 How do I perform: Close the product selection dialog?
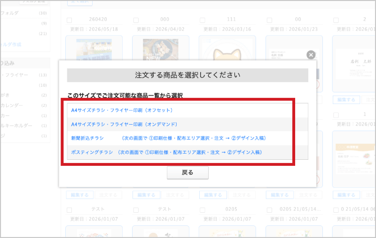tap(311, 55)
